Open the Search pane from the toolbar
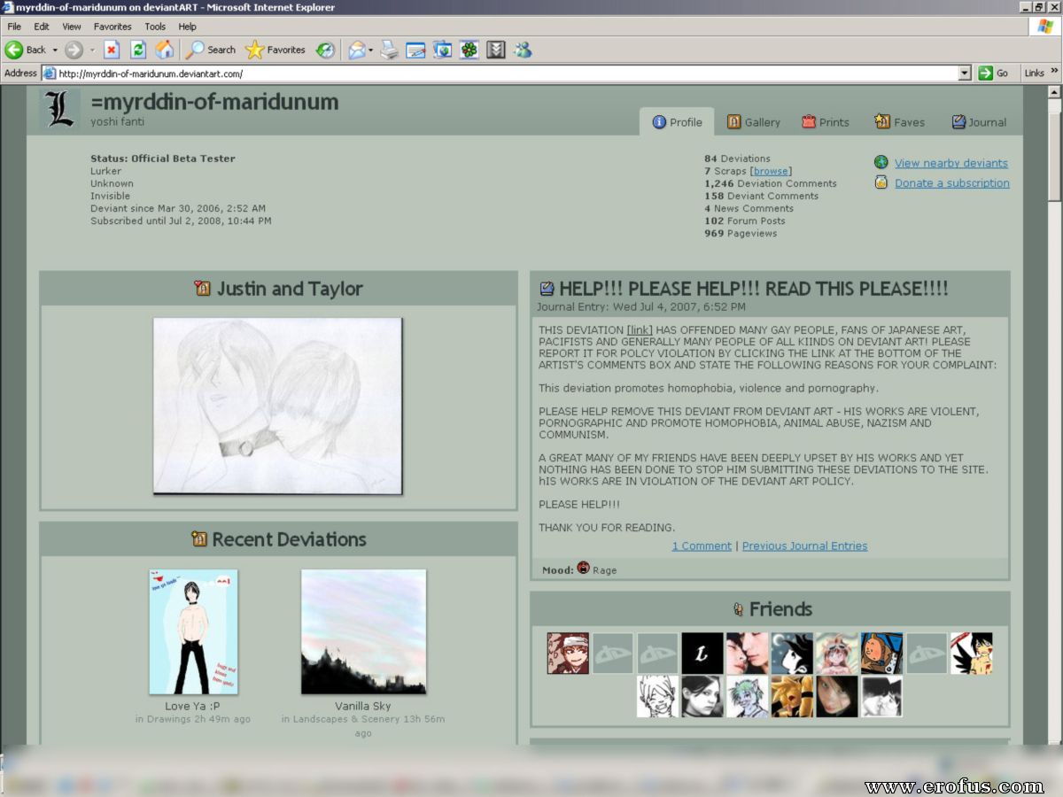1063x797 pixels. coord(210,50)
